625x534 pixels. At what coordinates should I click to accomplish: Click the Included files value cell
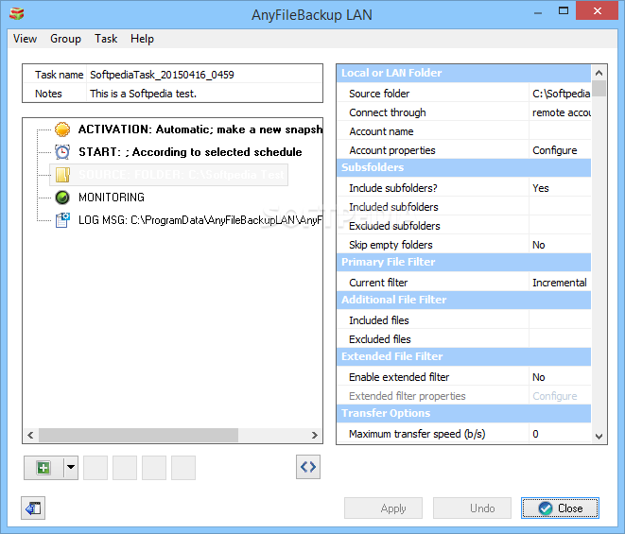click(560, 320)
